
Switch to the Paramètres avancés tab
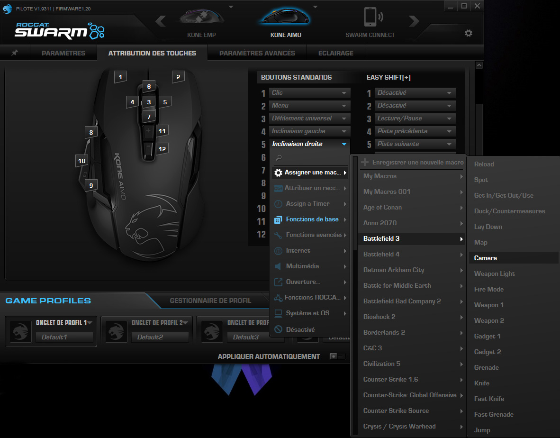pyautogui.click(x=257, y=53)
